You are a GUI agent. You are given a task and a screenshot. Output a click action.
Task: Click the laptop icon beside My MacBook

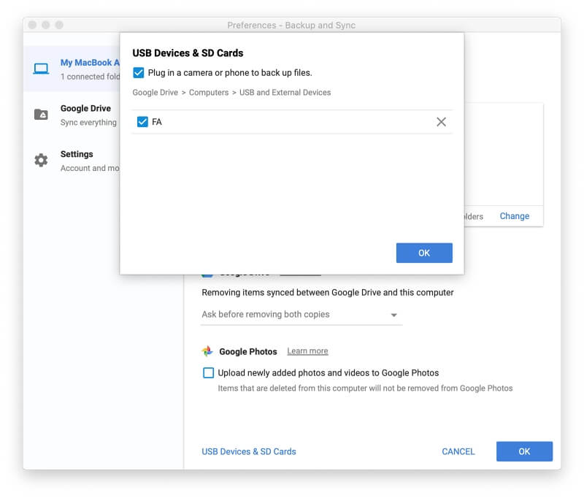tap(41, 69)
